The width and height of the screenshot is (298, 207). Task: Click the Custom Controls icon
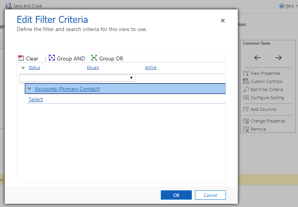pos(246,81)
